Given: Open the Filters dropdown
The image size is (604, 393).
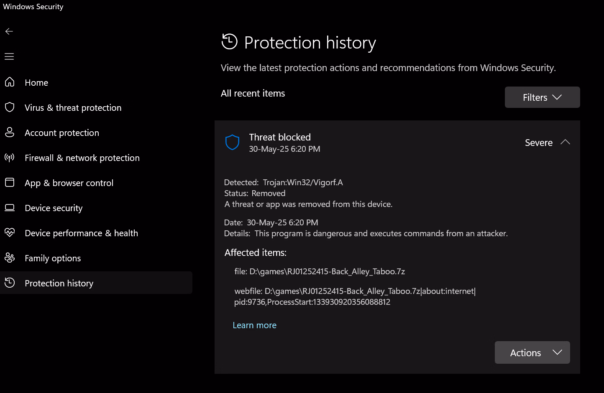Looking at the screenshot, I should (x=542, y=97).
